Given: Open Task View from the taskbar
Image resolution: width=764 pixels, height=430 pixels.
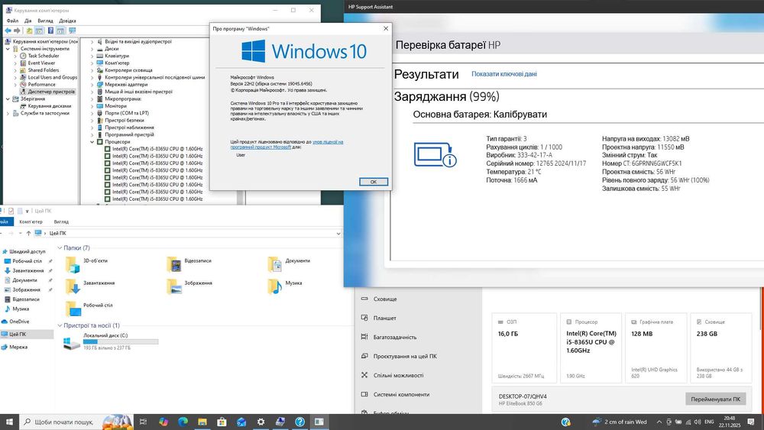Looking at the screenshot, I should click(143, 422).
